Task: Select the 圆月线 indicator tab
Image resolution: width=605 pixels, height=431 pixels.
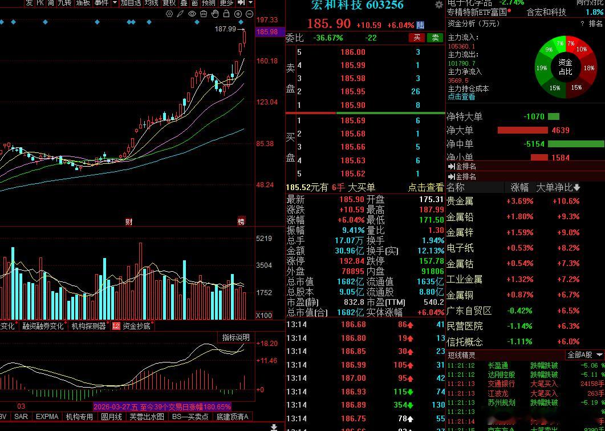Action: (x=112, y=417)
